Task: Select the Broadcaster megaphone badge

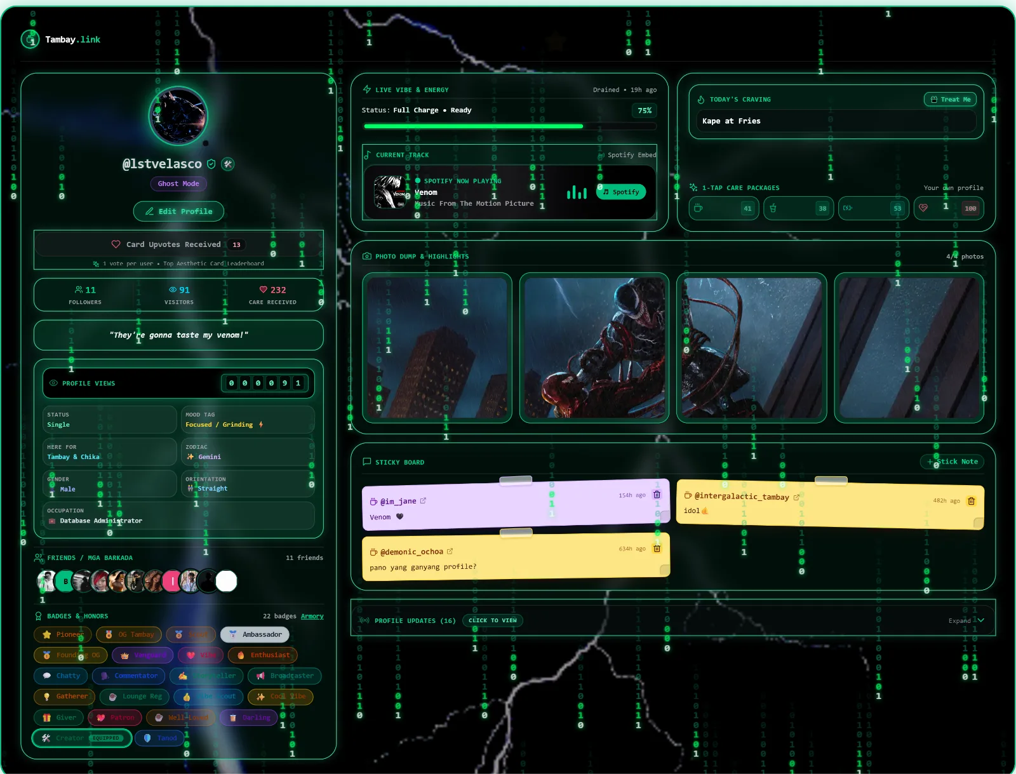Action: (284, 676)
